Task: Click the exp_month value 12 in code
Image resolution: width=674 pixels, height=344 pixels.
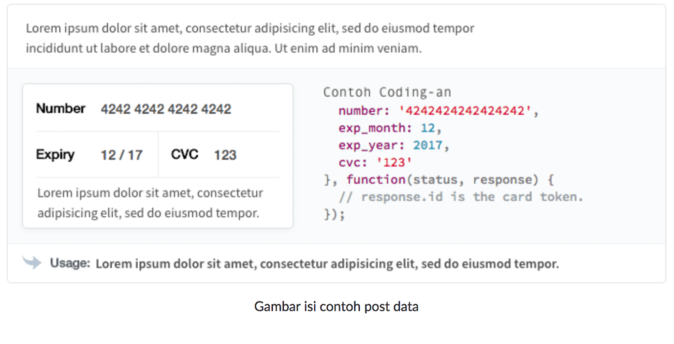Action: pyautogui.click(x=428, y=128)
